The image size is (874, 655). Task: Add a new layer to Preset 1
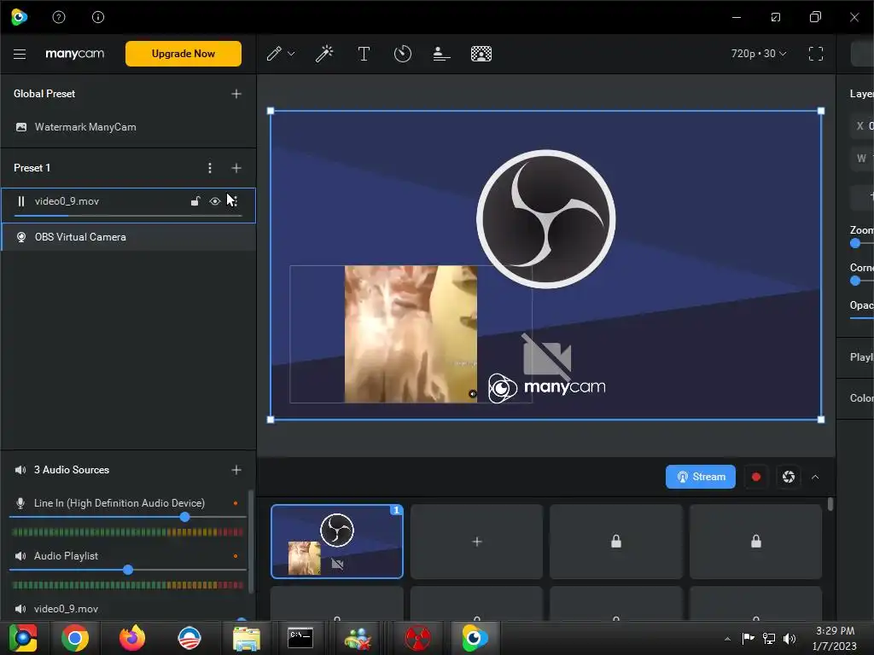(x=236, y=168)
